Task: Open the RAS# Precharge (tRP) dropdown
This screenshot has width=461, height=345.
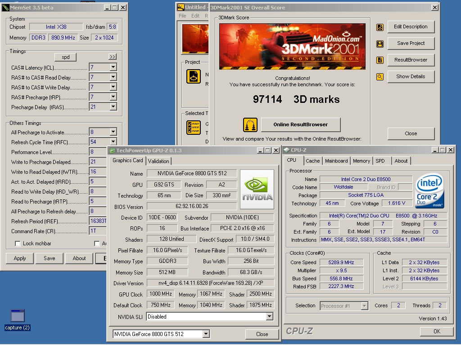Action: coord(113,97)
